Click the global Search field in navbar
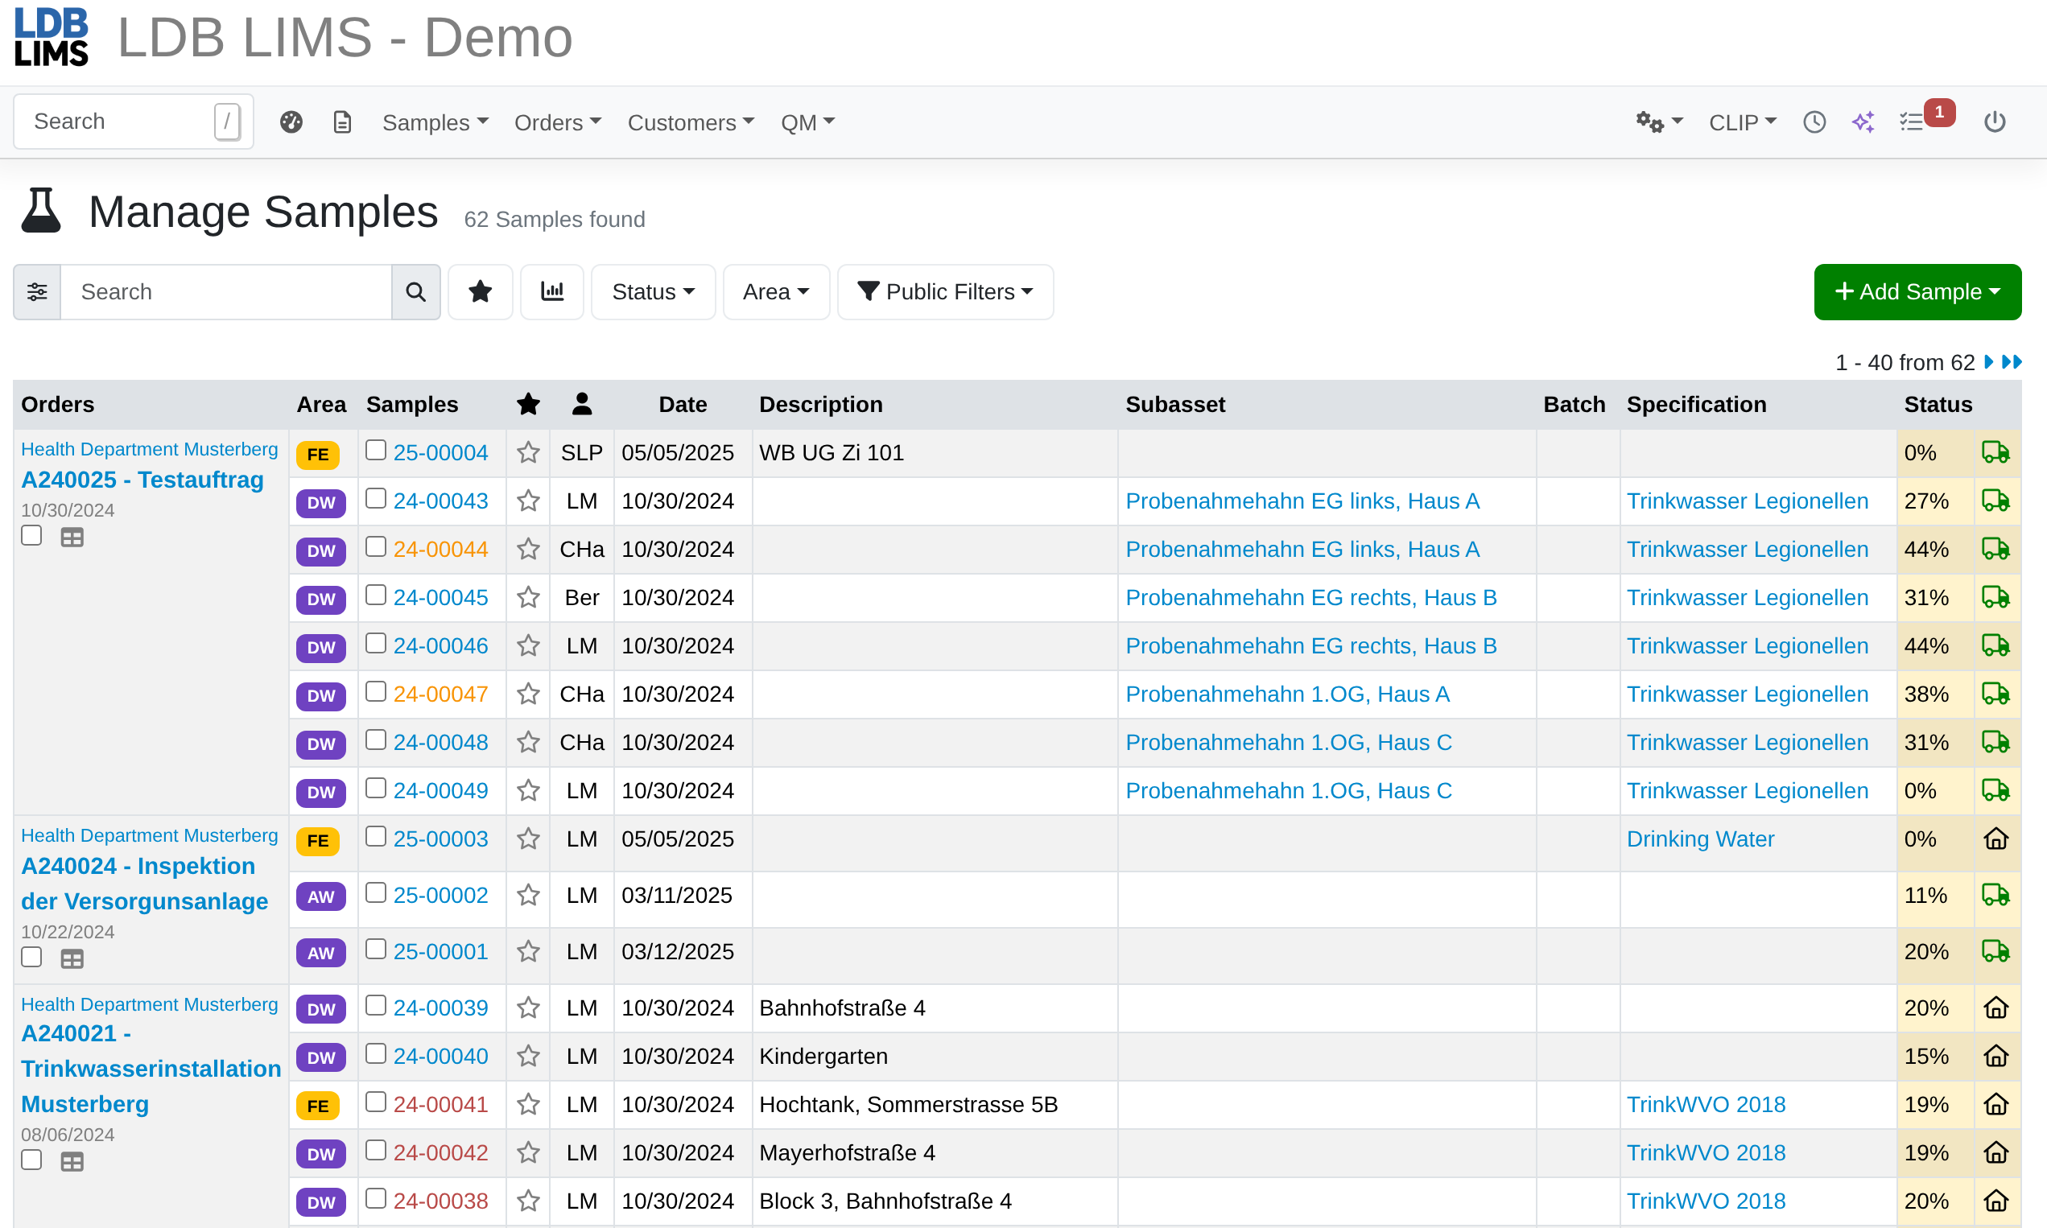 click(x=134, y=122)
